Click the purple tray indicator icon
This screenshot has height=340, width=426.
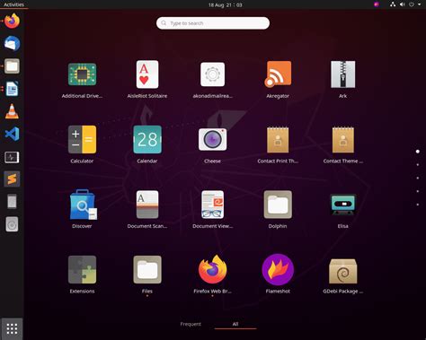tap(377, 4)
